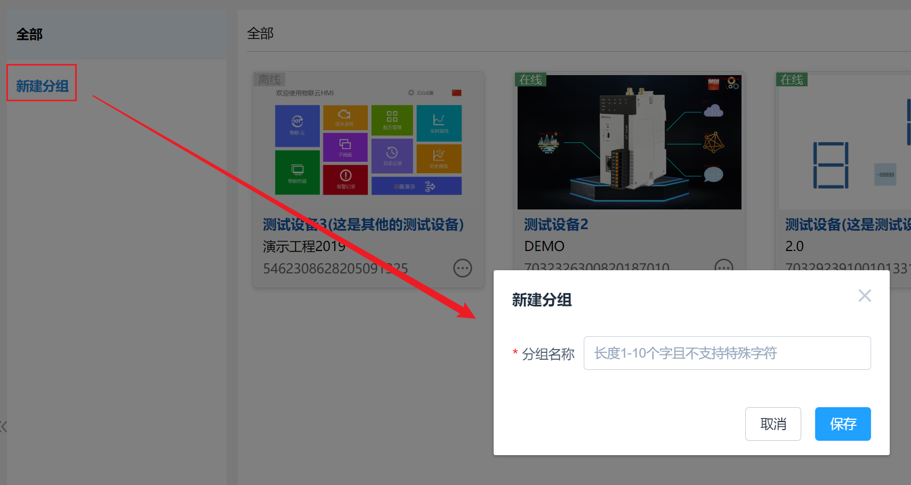This screenshot has height=485, width=911.
Task: Click the 实时曲线 chart tile in thumbnail
Action: [x=439, y=123]
